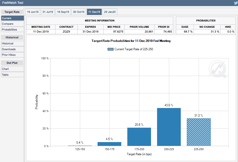
Task: Click the HIKE column header
Action: point(228,27)
